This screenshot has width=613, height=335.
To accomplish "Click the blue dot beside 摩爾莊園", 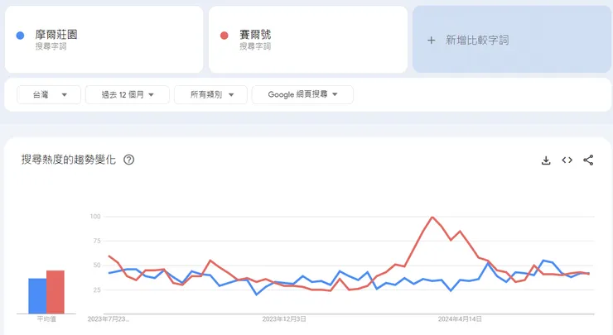I will (21, 36).
